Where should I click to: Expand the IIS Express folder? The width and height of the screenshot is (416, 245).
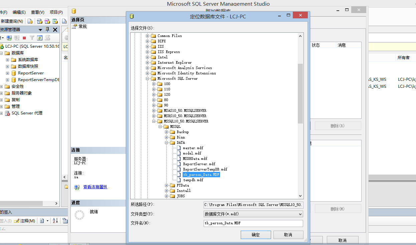148,52
